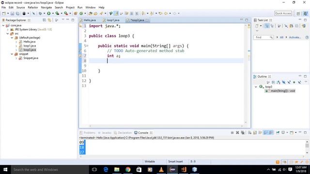Open the Navigate menu
Screen dimensions: 310x174
coord(46,8)
